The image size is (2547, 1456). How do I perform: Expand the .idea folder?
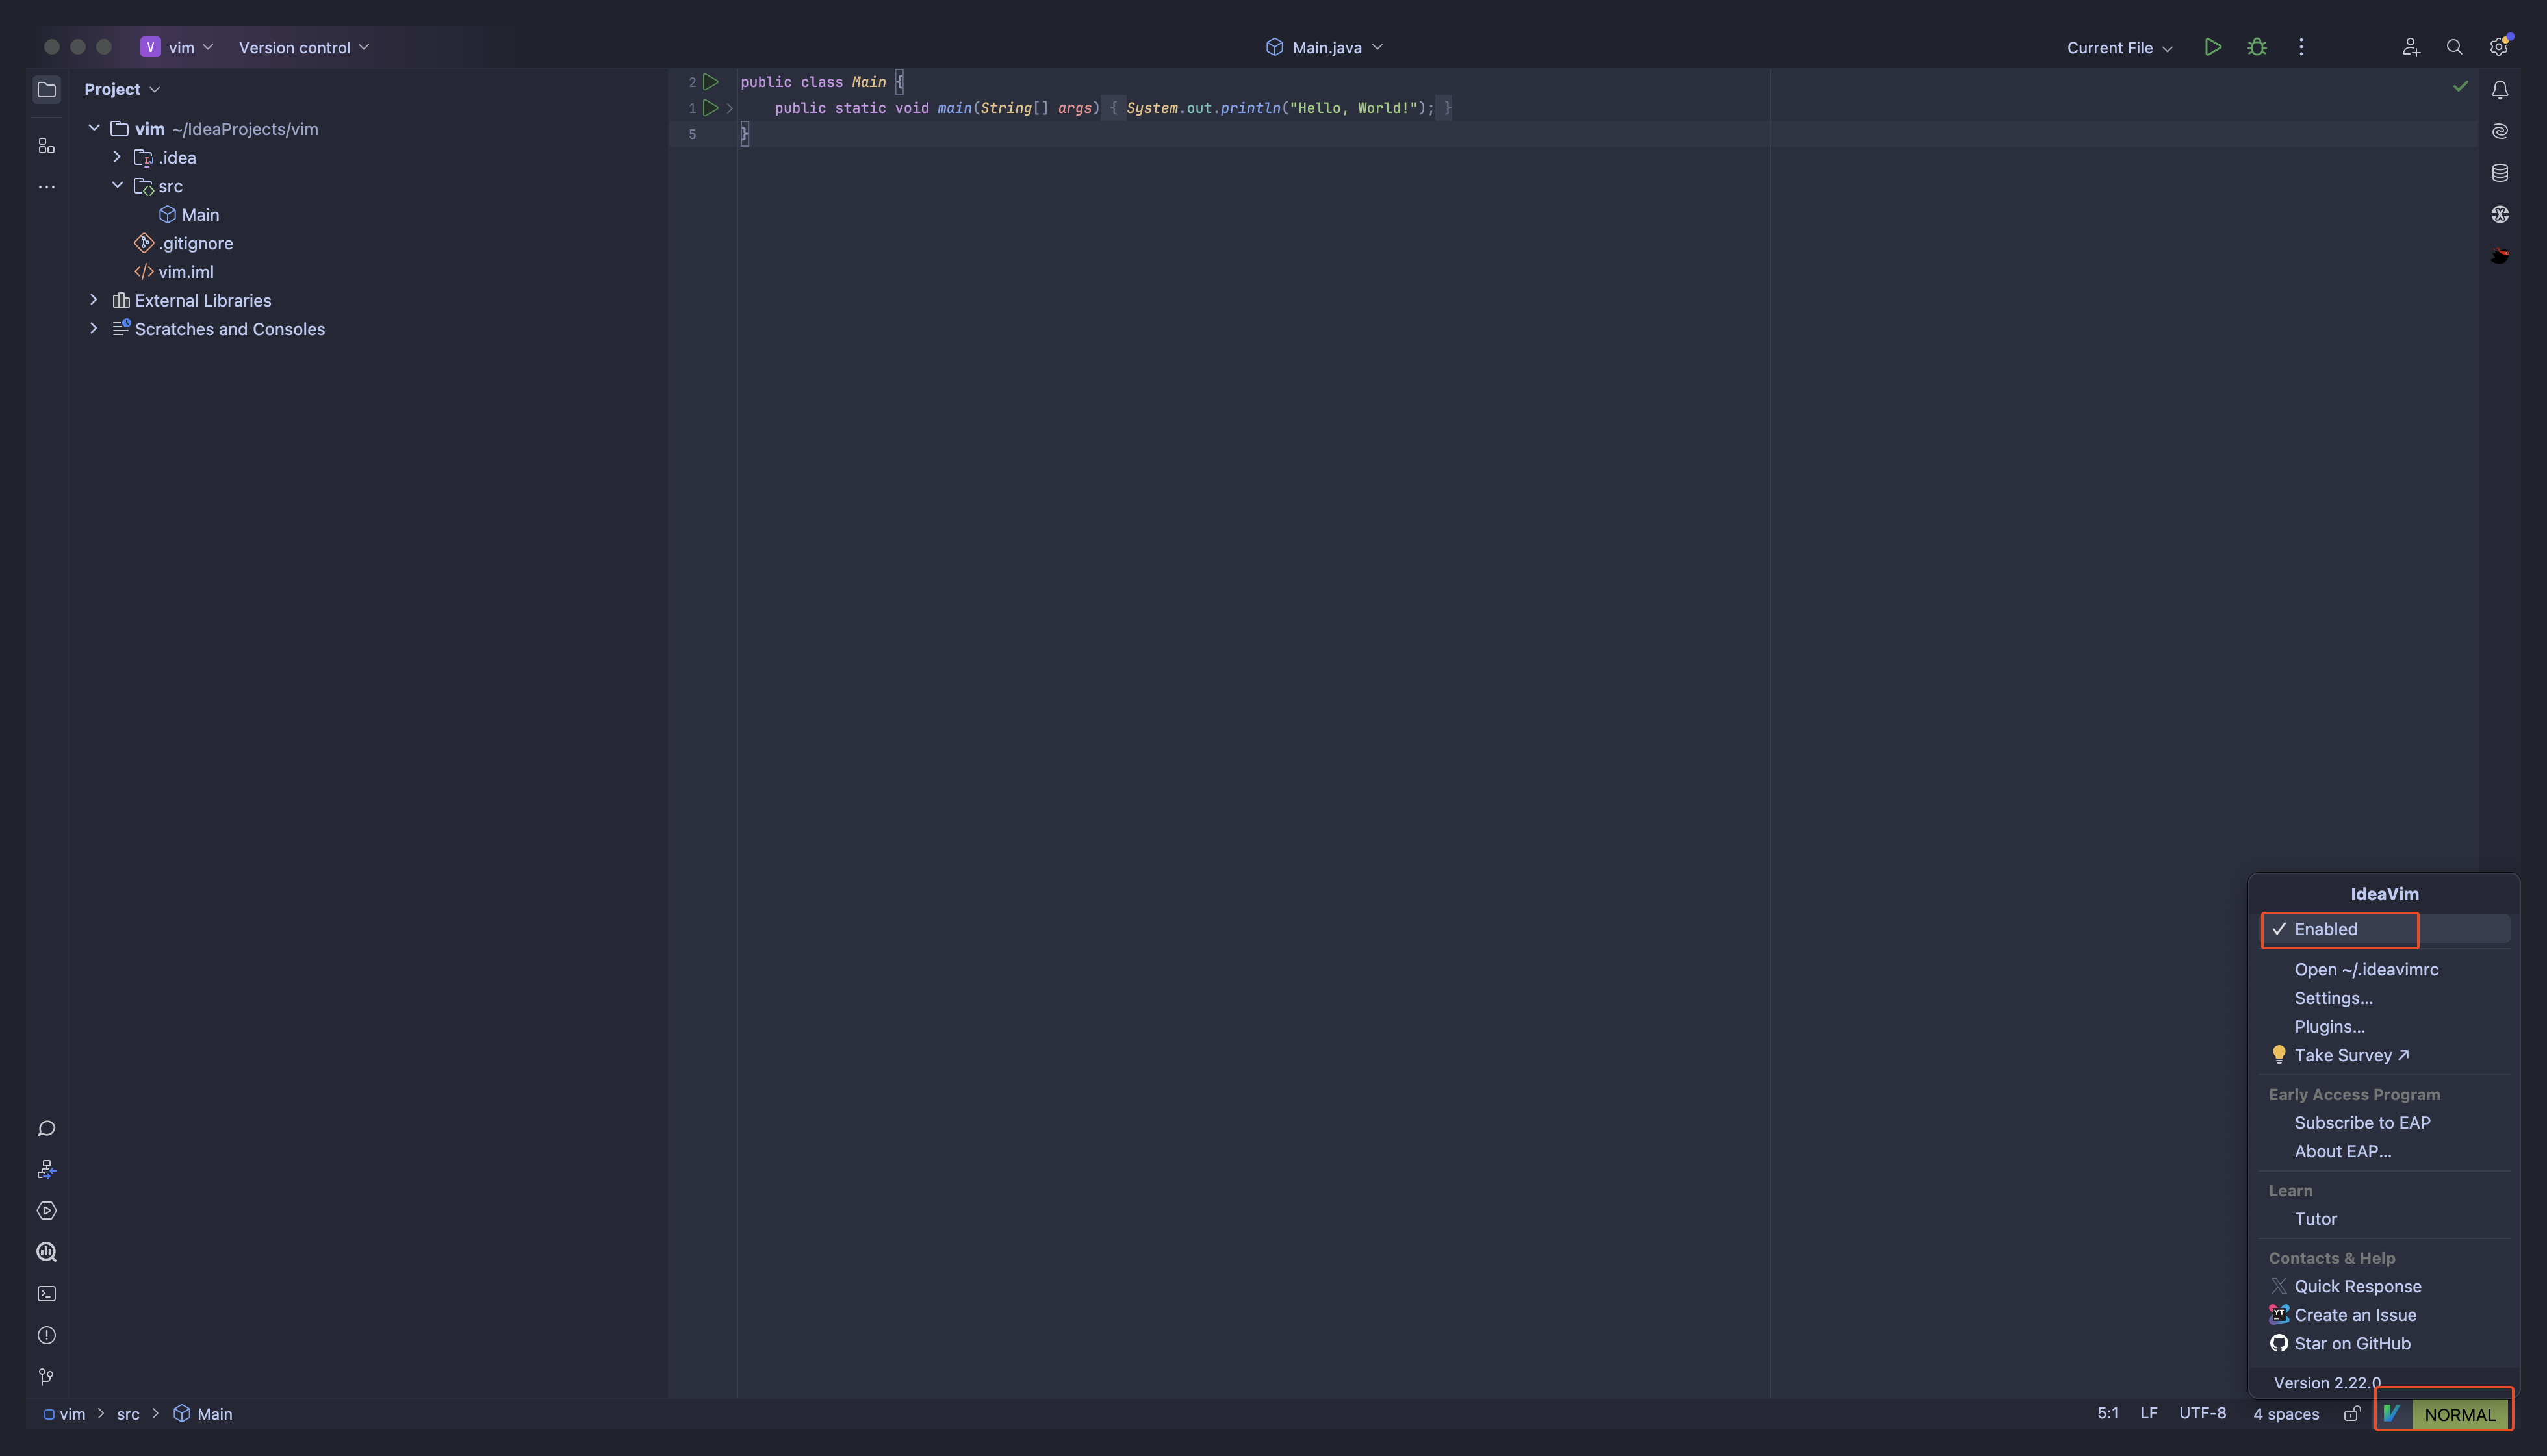pos(117,157)
